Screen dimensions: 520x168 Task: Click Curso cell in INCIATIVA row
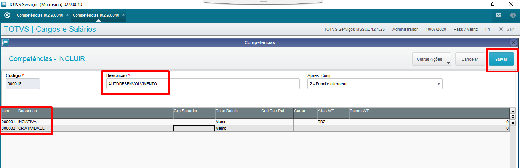(x=305, y=122)
